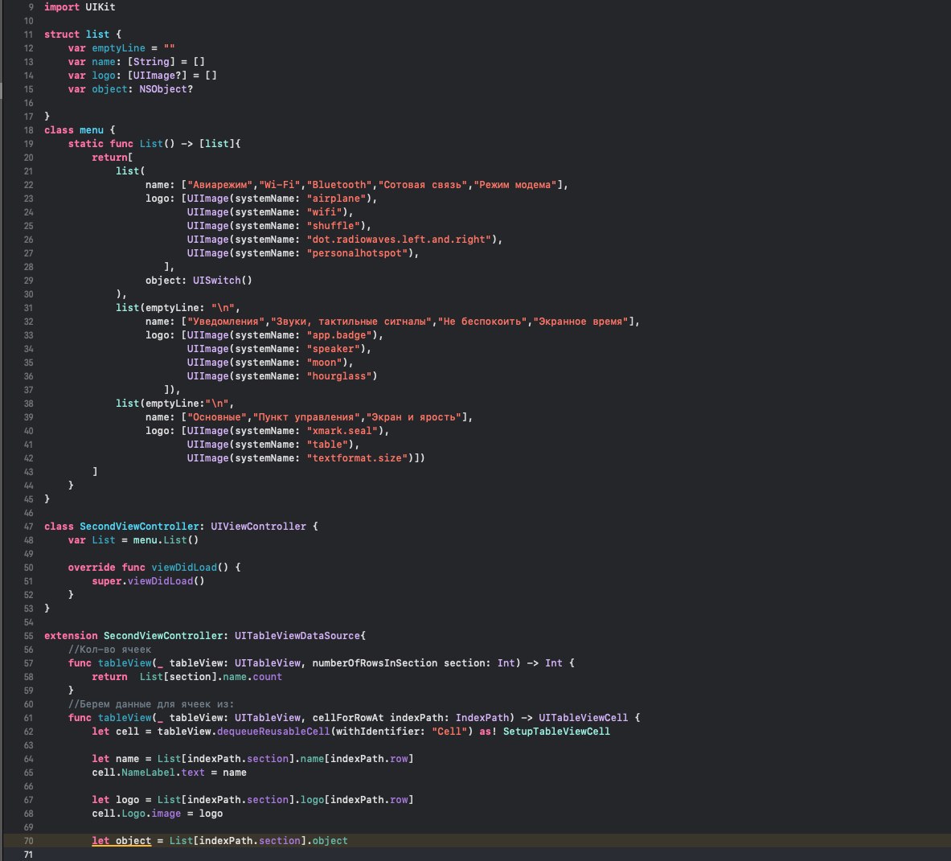This screenshot has height=861, width=951.
Task: Click the SetupTableViewCell type cast
Action: click(x=556, y=732)
